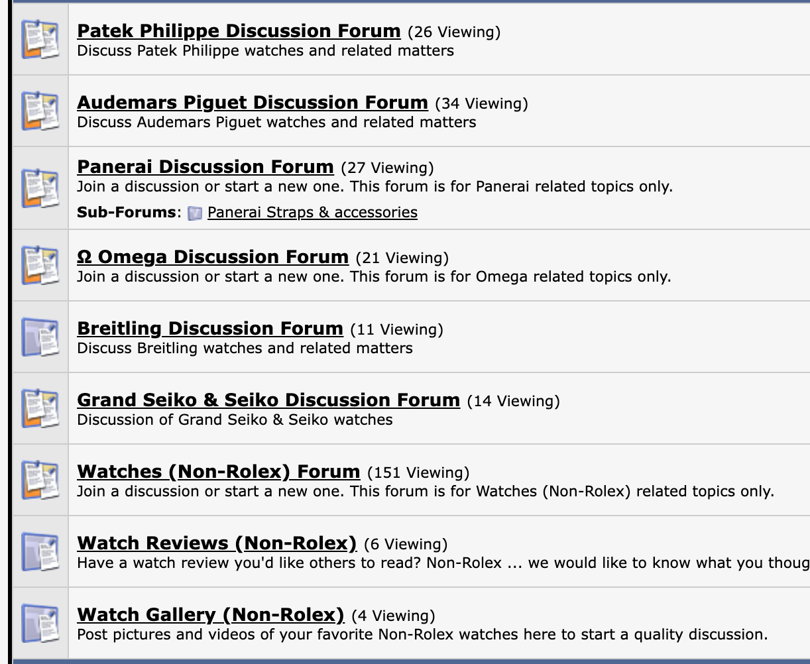Open the Breitling Discussion Forum

click(210, 329)
